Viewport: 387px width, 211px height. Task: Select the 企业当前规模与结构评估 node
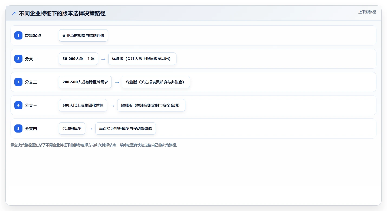coord(83,35)
